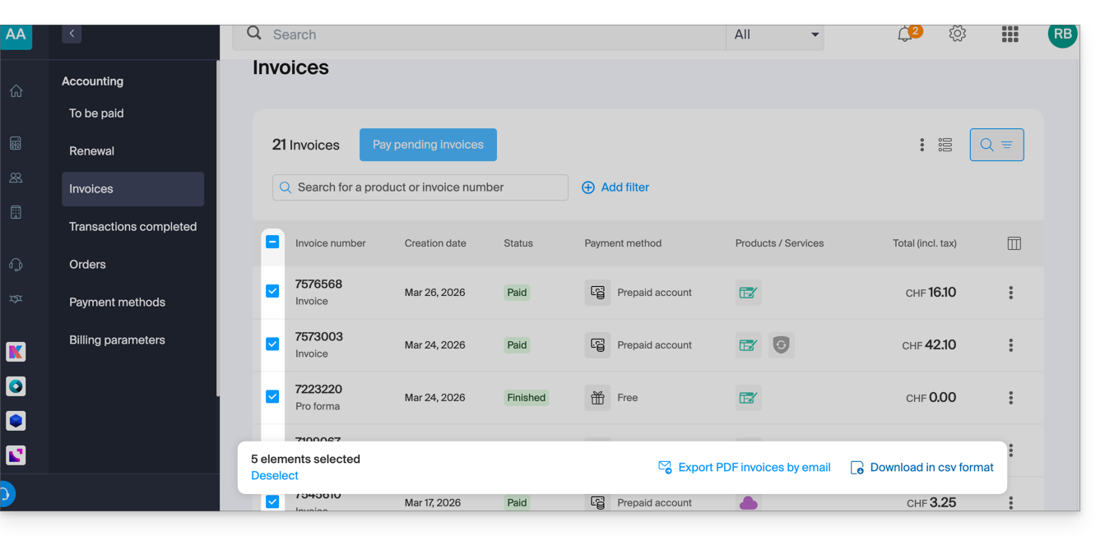Click the Pay pending invoices button
The width and height of the screenshot is (1105, 536).
pos(428,145)
